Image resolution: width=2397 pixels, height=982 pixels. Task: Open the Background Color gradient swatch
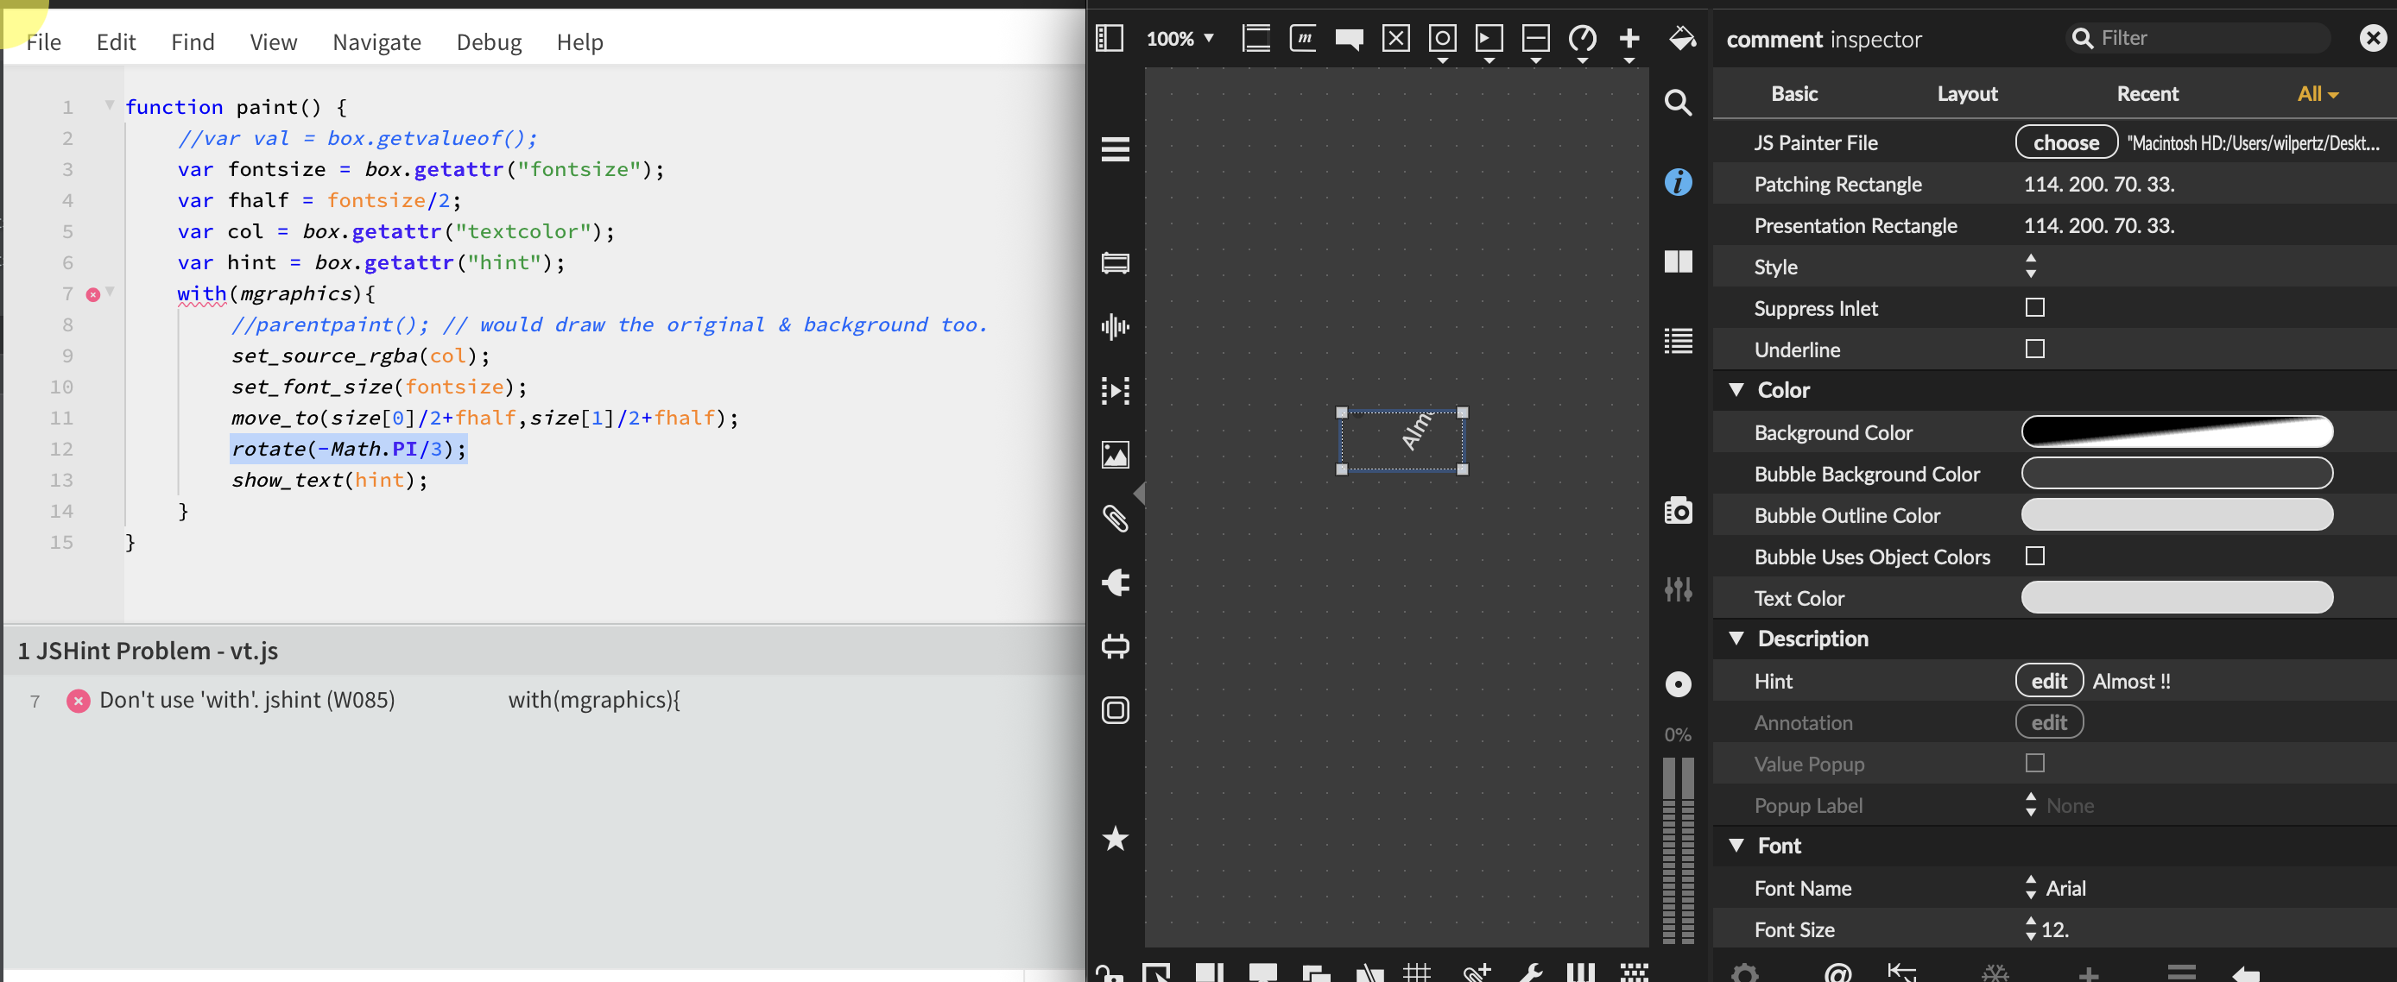point(2176,431)
